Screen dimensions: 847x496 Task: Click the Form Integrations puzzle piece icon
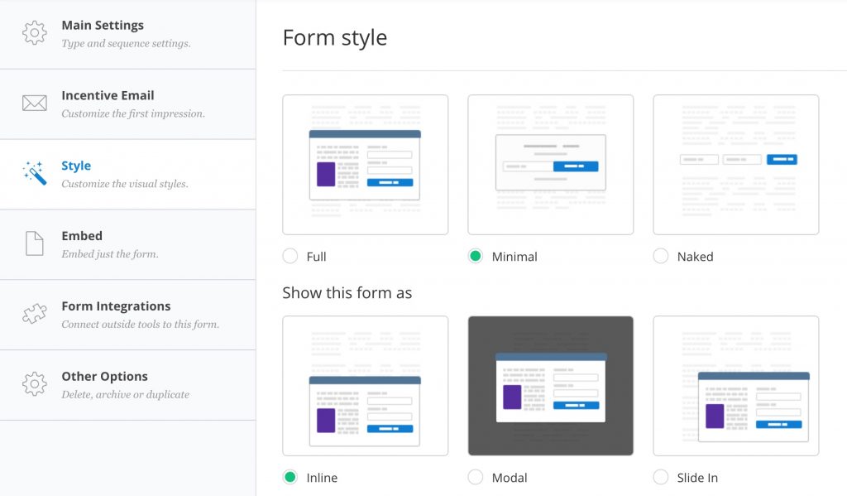tap(34, 315)
